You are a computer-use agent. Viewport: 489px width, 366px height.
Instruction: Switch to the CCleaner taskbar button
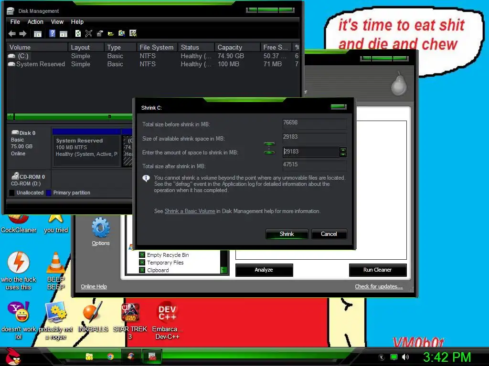coord(131,356)
